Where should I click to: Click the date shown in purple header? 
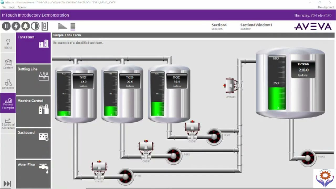[313, 15]
